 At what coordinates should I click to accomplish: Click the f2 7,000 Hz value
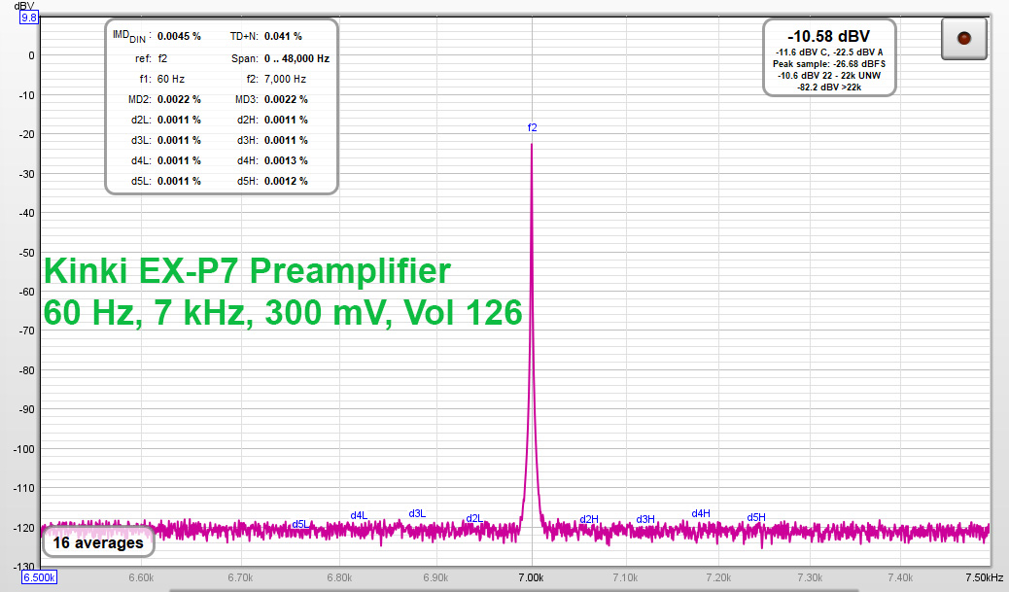(285, 79)
